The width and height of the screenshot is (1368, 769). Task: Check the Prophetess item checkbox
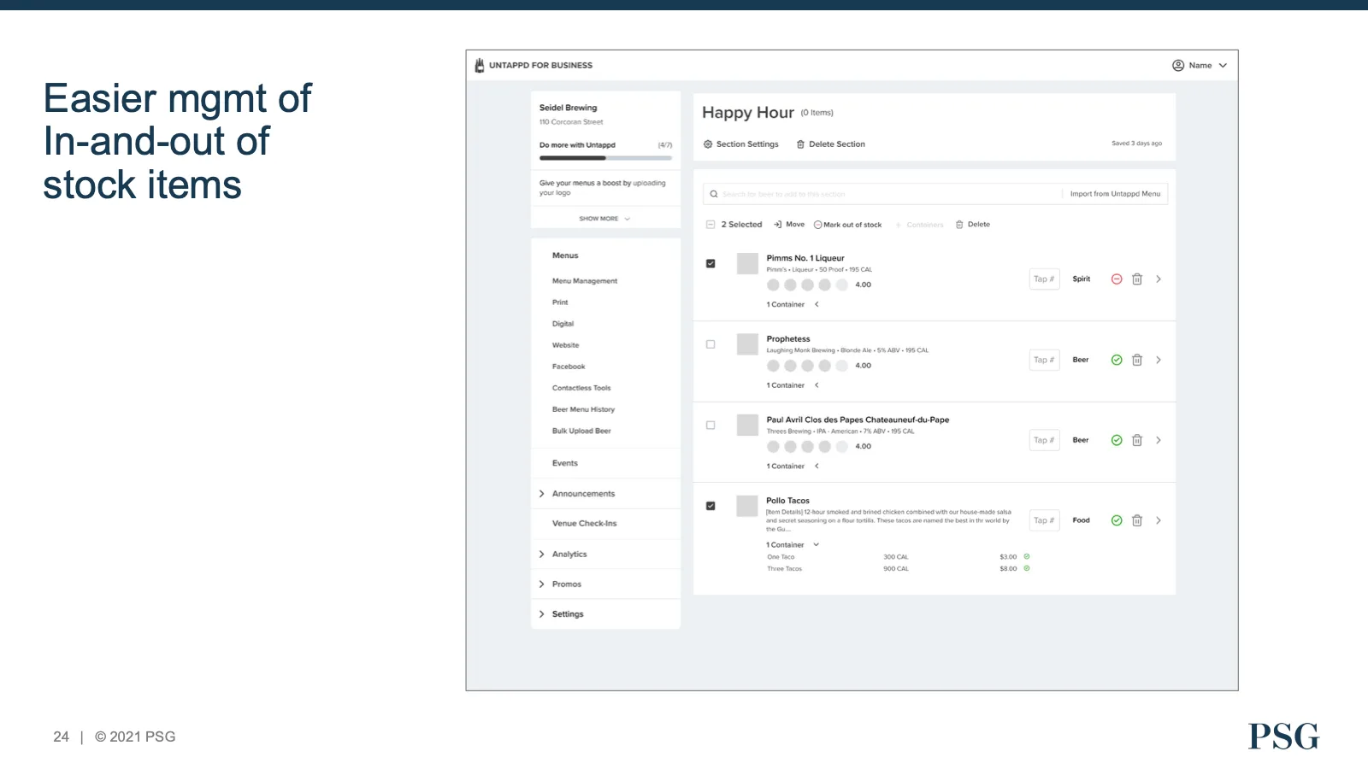(x=711, y=344)
